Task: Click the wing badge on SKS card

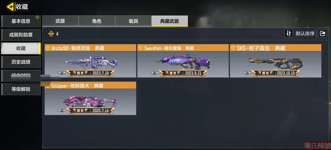Action: pos(247,73)
